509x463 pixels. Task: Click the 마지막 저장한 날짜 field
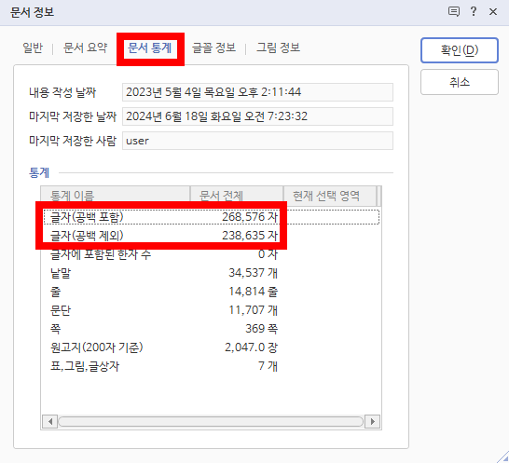click(257, 116)
